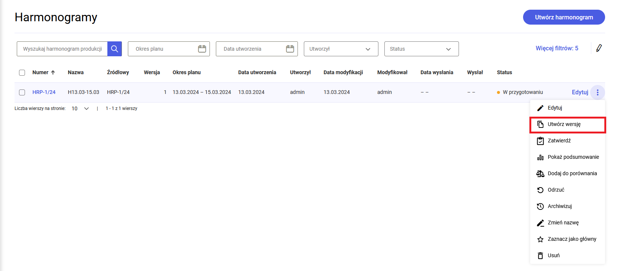The height and width of the screenshot is (271, 620).
Task: Select Zaznacz jako główny menu item
Action: tap(567, 239)
